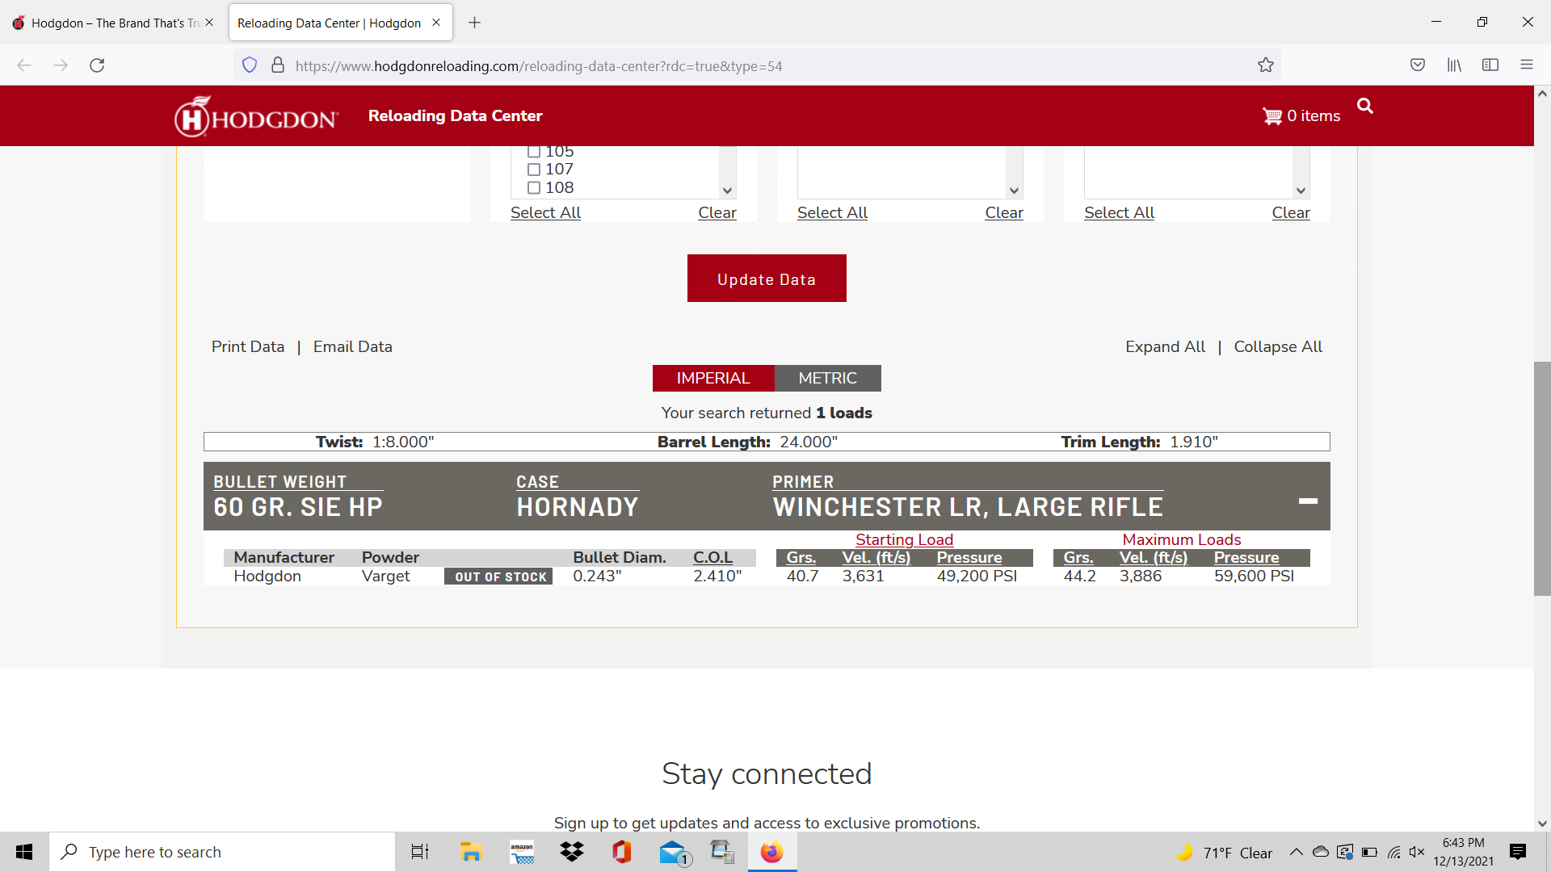Image resolution: width=1551 pixels, height=872 pixels.
Task: Check the 107 bullet weight checkbox
Action: 534,170
